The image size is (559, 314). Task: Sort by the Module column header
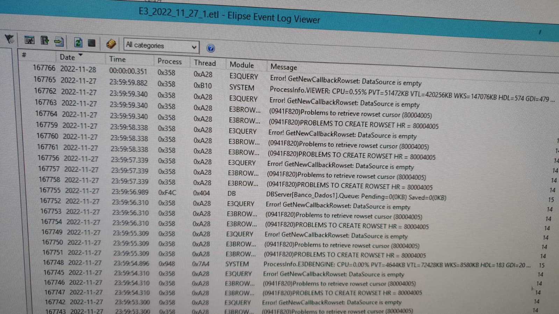[x=242, y=65]
